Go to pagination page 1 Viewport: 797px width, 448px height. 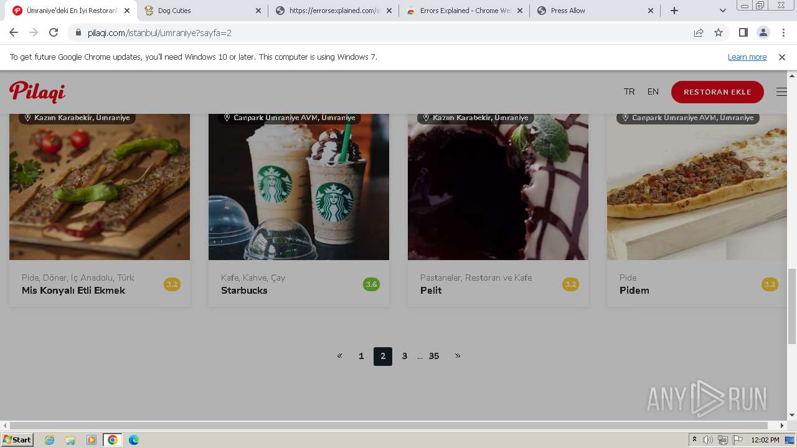click(361, 356)
